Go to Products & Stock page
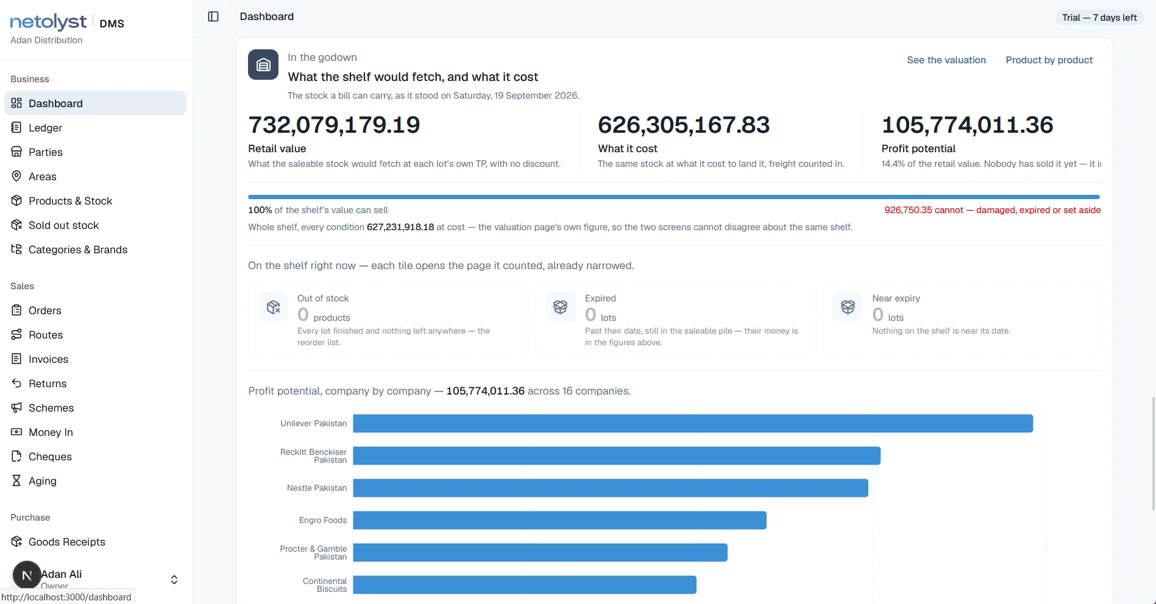 [95, 200]
